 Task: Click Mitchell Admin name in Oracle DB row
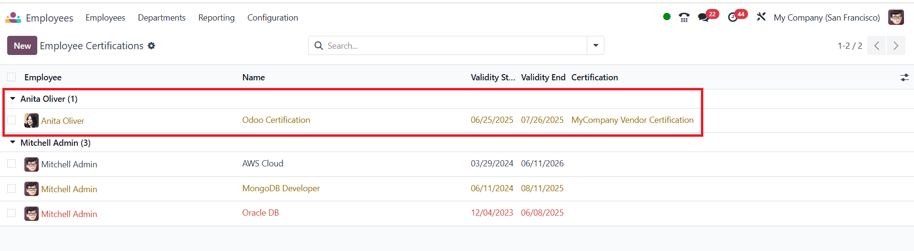69,214
